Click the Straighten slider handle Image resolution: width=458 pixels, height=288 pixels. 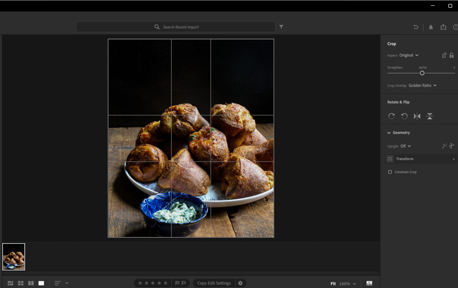point(422,73)
